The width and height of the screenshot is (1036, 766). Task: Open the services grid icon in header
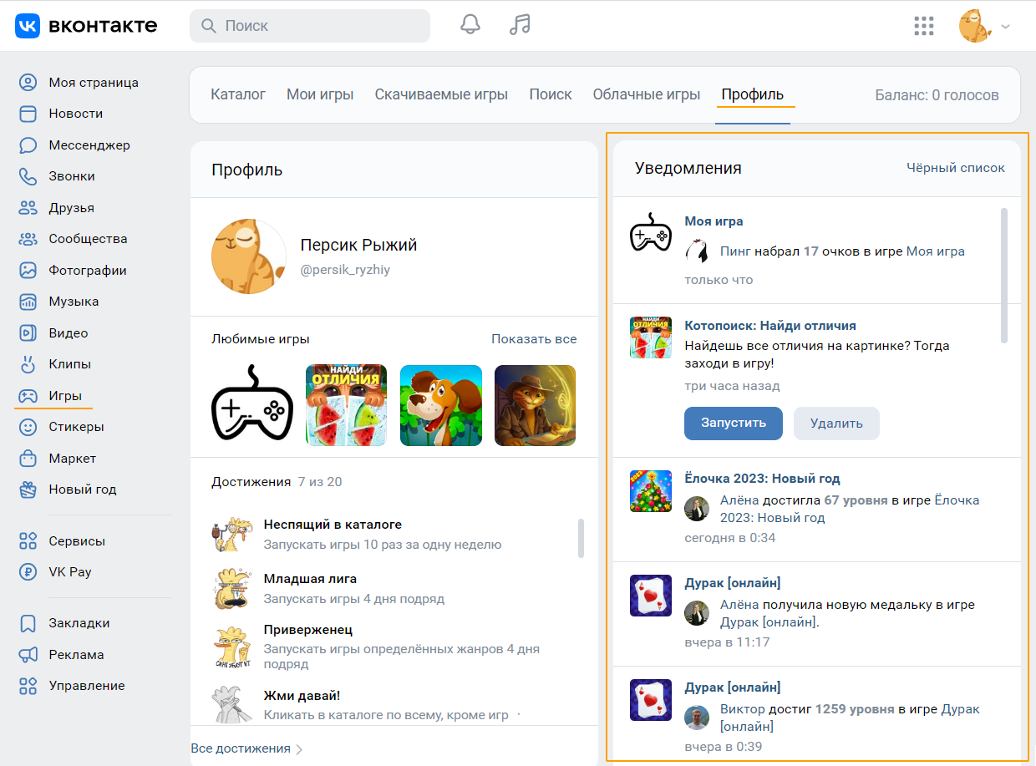[923, 26]
